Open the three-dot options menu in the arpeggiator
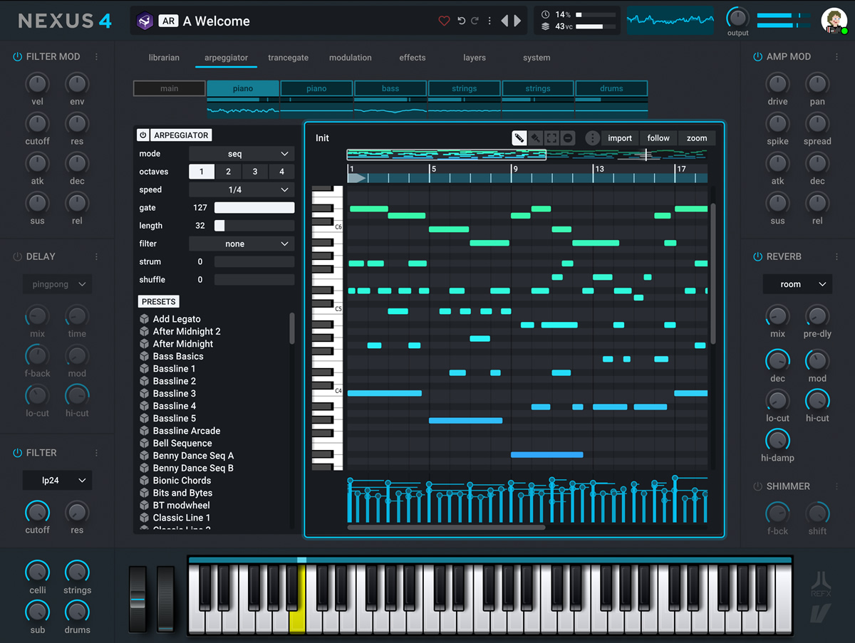The width and height of the screenshot is (855, 643). click(592, 138)
